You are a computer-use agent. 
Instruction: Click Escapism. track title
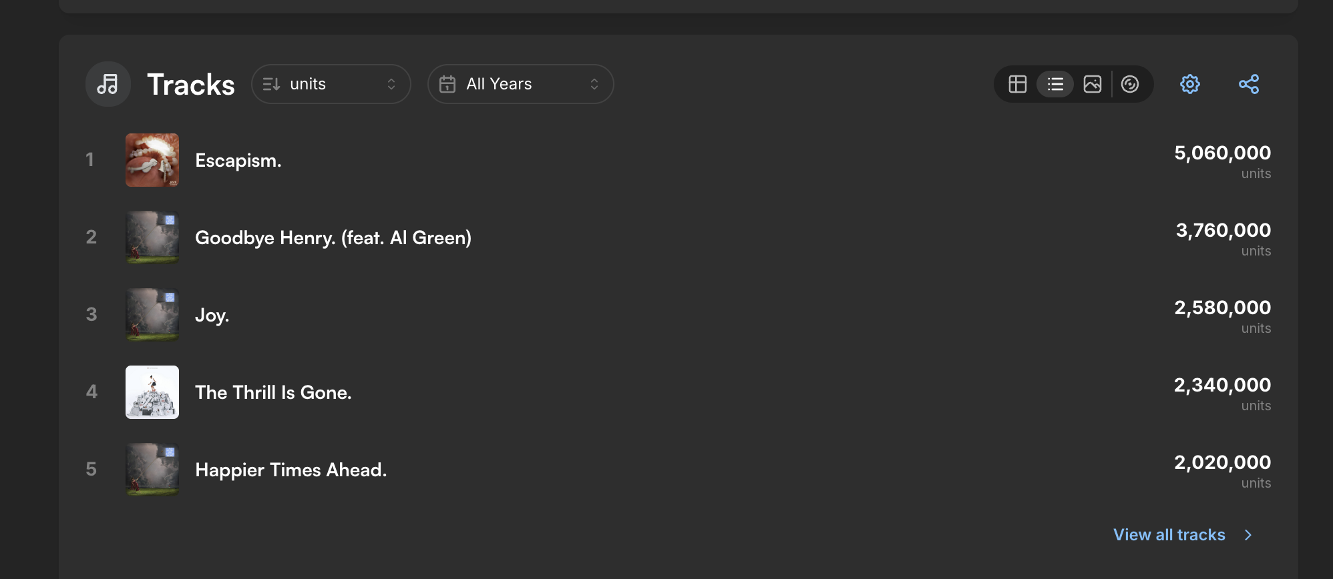[x=238, y=161]
